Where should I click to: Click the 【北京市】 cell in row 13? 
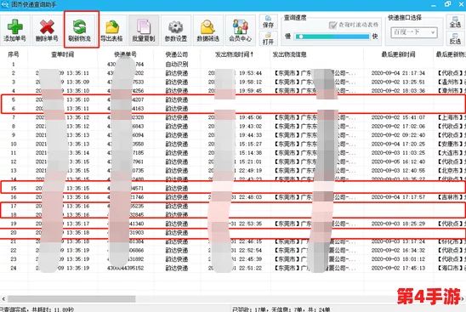pyautogui.click(x=451, y=171)
